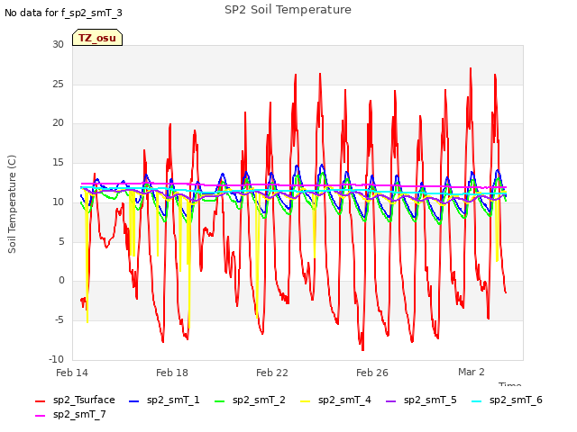Click the blue sp2_smT_1 legend swatch
This screenshot has width=577, height=432.
[x=134, y=401]
